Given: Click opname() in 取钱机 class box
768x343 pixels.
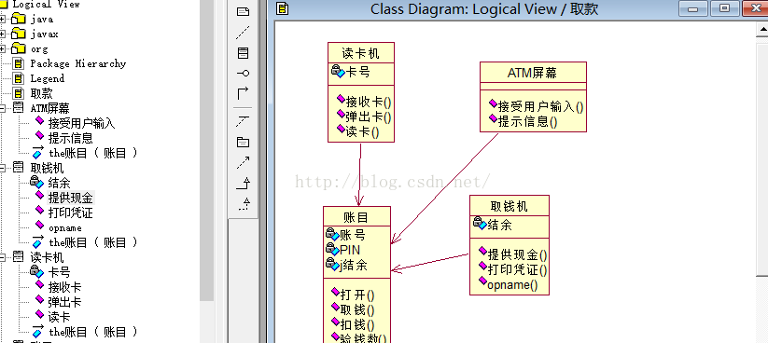Looking at the screenshot, I should pos(512,284).
